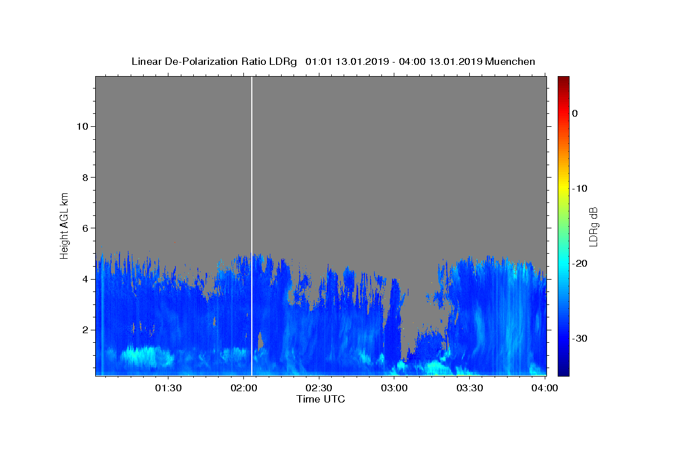Click the colorbar 0 dB label
Viewport: 676px width, 451px height.
(575, 113)
